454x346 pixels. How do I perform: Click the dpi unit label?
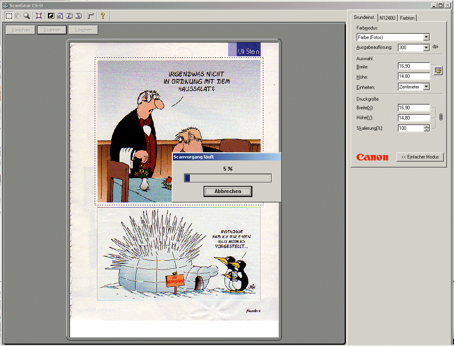[435, 47]
